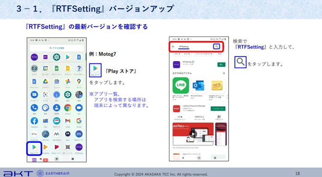Image resolution: width=322 pixels, height=177 pixels.
Task: Launch the Play Music app icon
Action: point(45,147)
